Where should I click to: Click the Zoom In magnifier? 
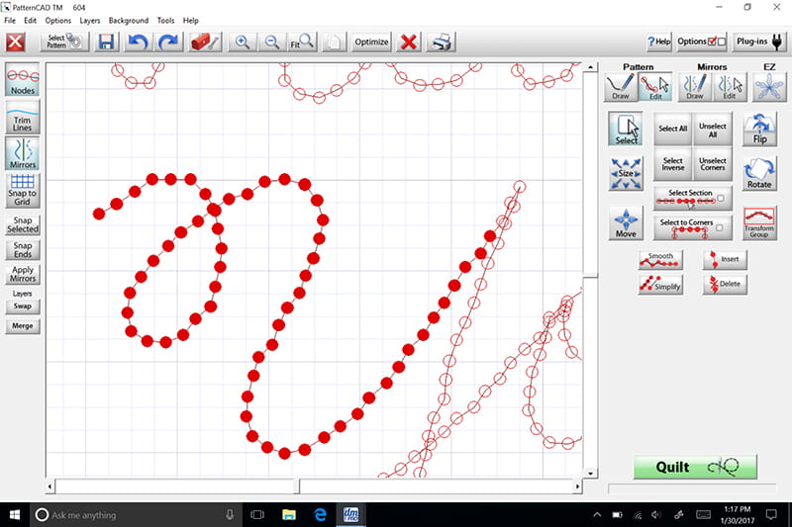(241, 43)
